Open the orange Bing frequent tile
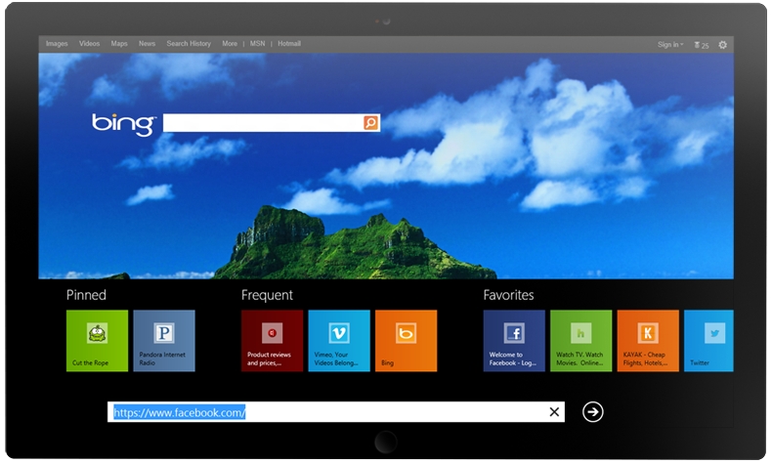 406,341
